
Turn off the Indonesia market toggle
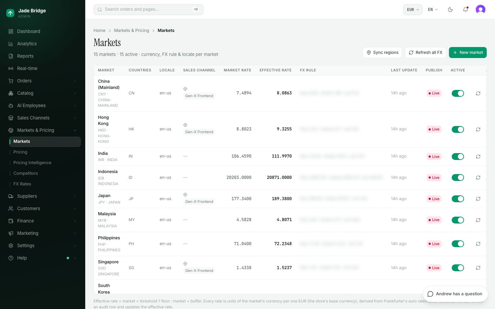[458, 178]
